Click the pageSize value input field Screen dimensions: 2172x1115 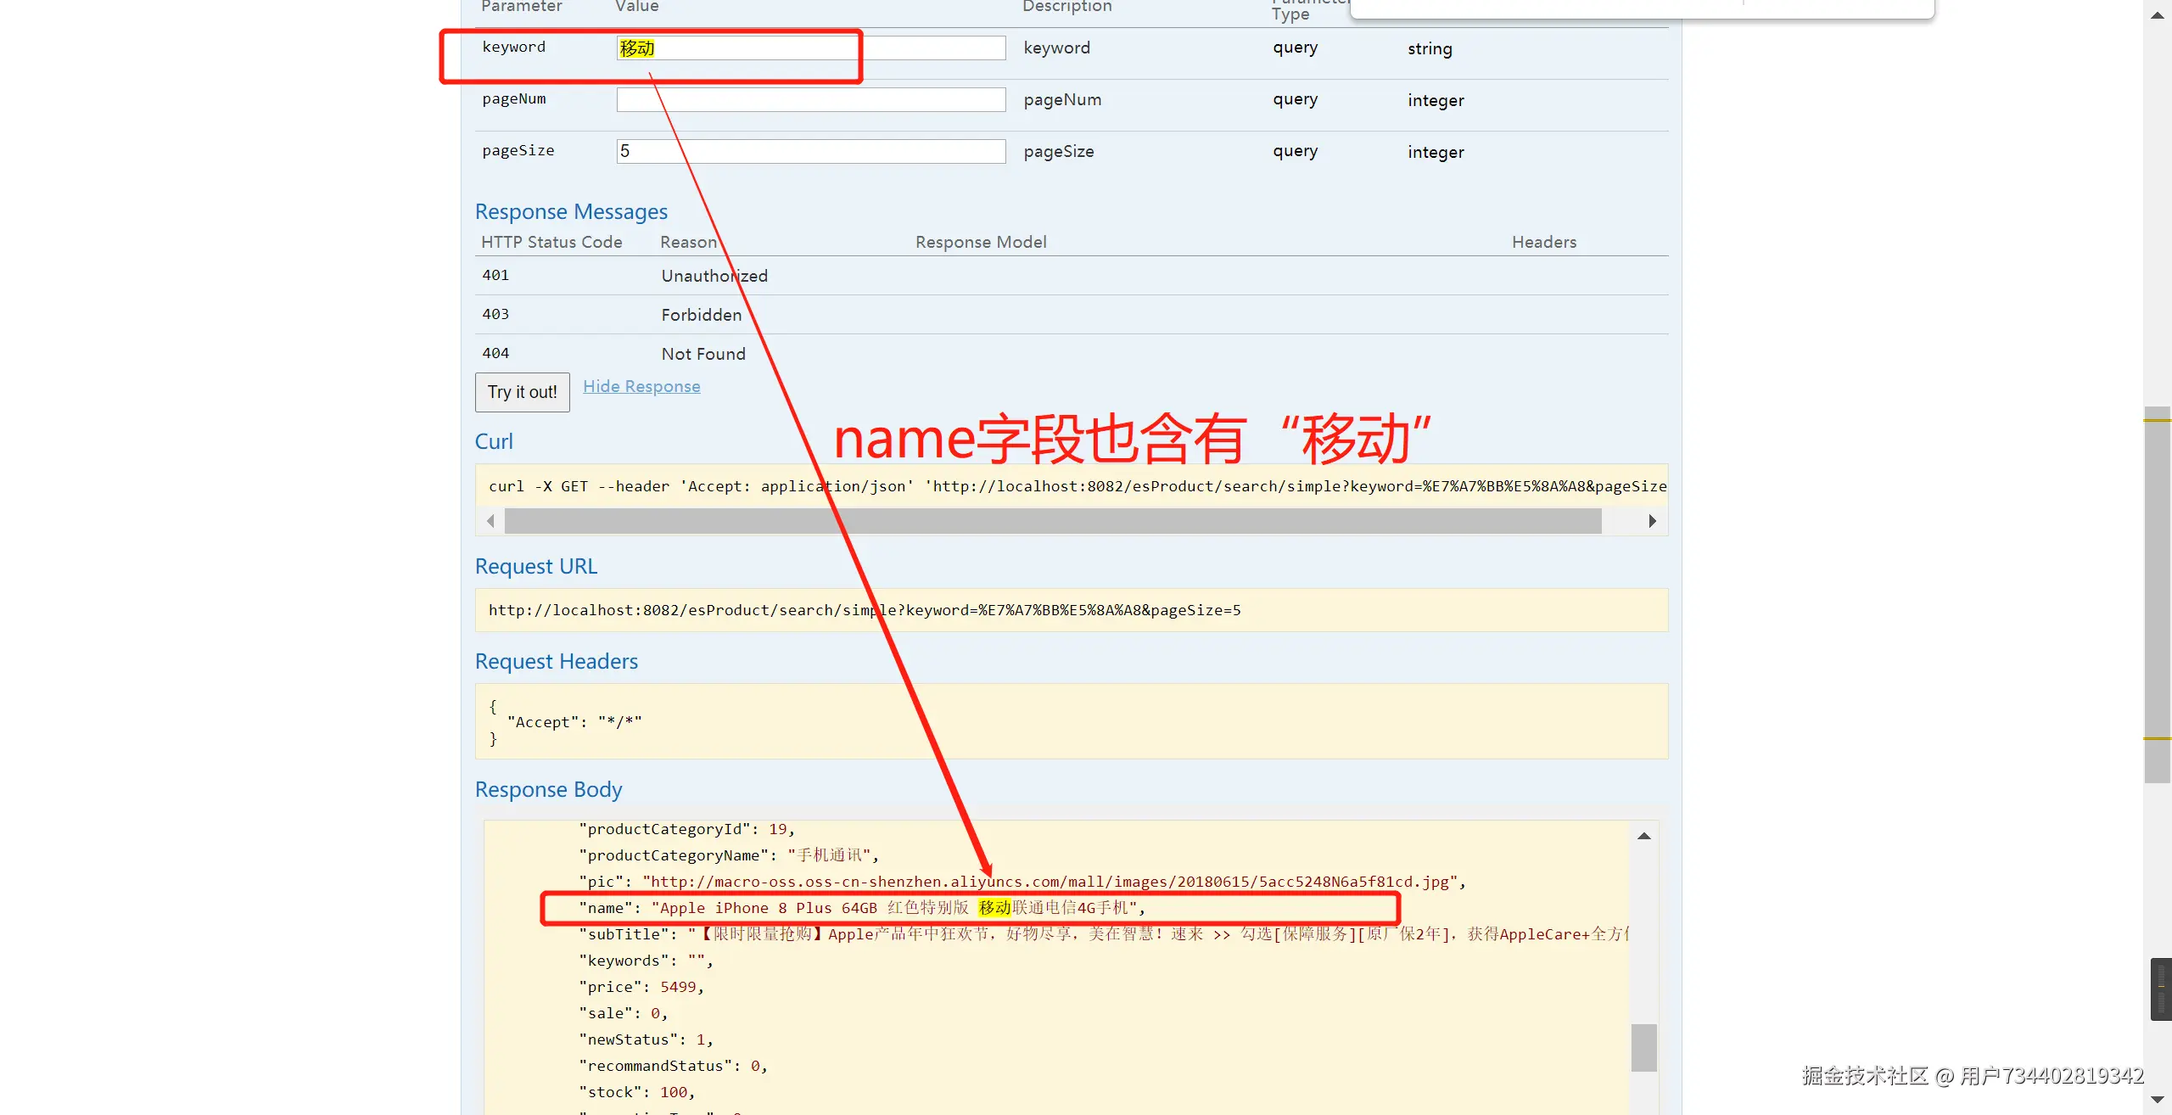tap(811, 152)
